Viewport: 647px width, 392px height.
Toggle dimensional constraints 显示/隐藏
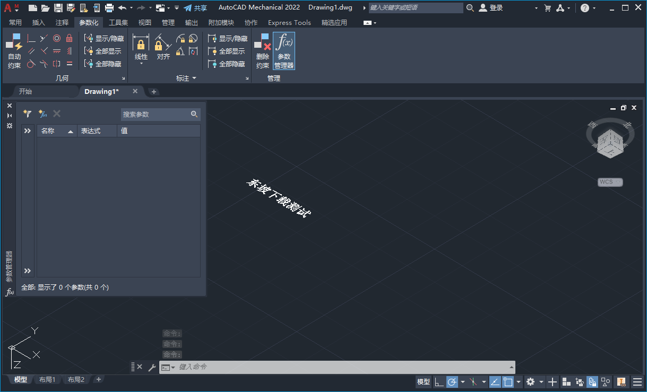[x=228, y=38]
